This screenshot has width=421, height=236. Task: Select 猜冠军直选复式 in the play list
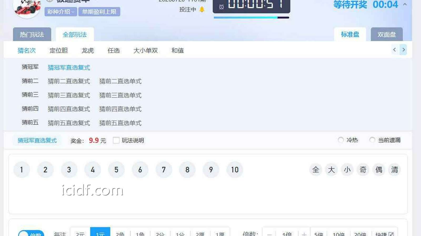point(69,67)
